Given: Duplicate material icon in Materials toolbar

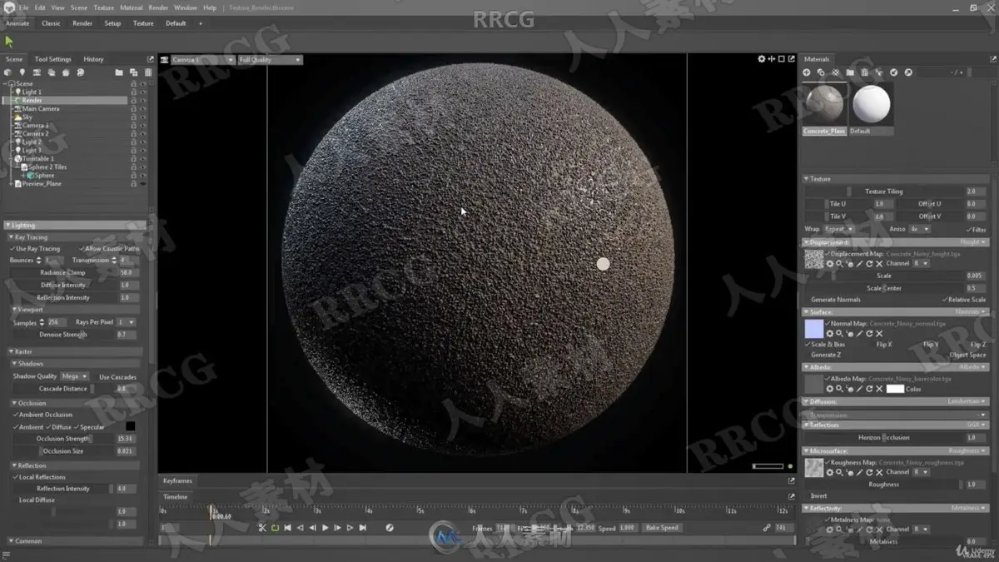Looking at the screenshot, I should (821, 72).
